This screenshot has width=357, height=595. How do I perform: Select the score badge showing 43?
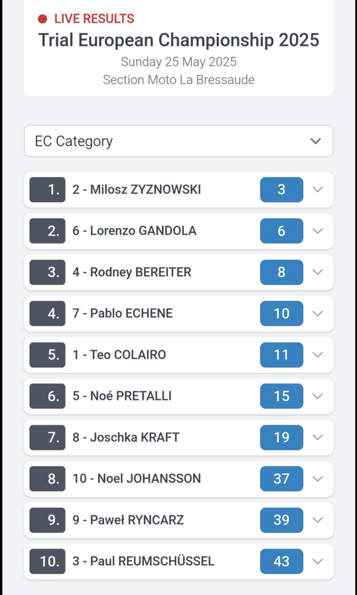tap(281, 561)
